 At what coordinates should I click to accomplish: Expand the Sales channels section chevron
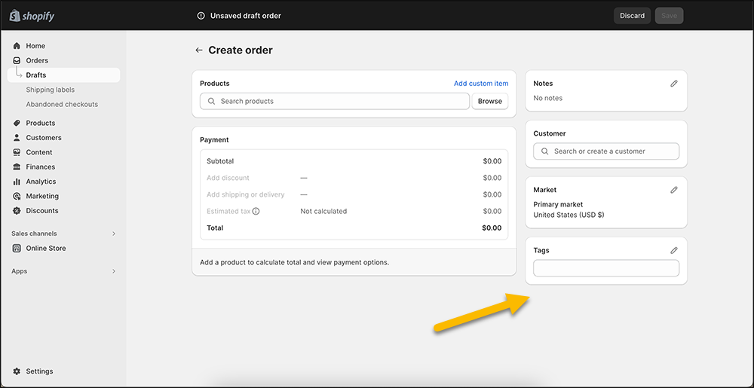(114, 234)
